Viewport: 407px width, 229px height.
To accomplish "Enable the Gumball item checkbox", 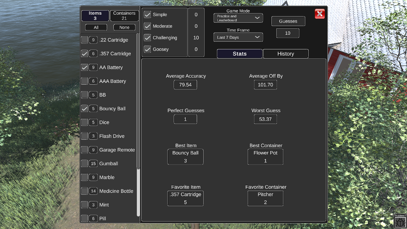I will (84, 163).
